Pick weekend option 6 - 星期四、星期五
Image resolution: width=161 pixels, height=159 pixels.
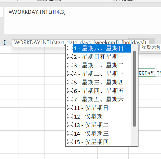tap(99, 91)
